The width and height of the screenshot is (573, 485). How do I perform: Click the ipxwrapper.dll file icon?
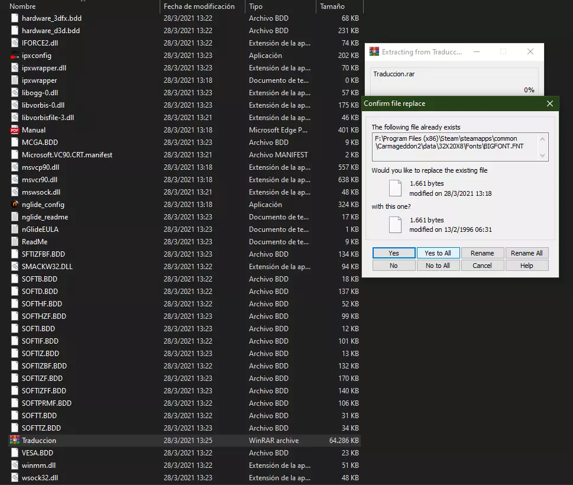15,68
